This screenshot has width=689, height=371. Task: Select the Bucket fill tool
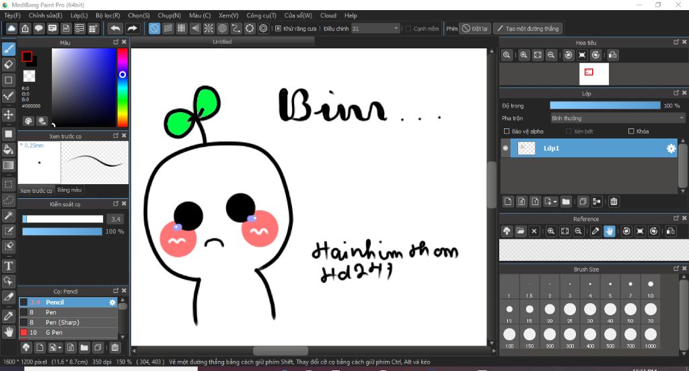(8, 150)
